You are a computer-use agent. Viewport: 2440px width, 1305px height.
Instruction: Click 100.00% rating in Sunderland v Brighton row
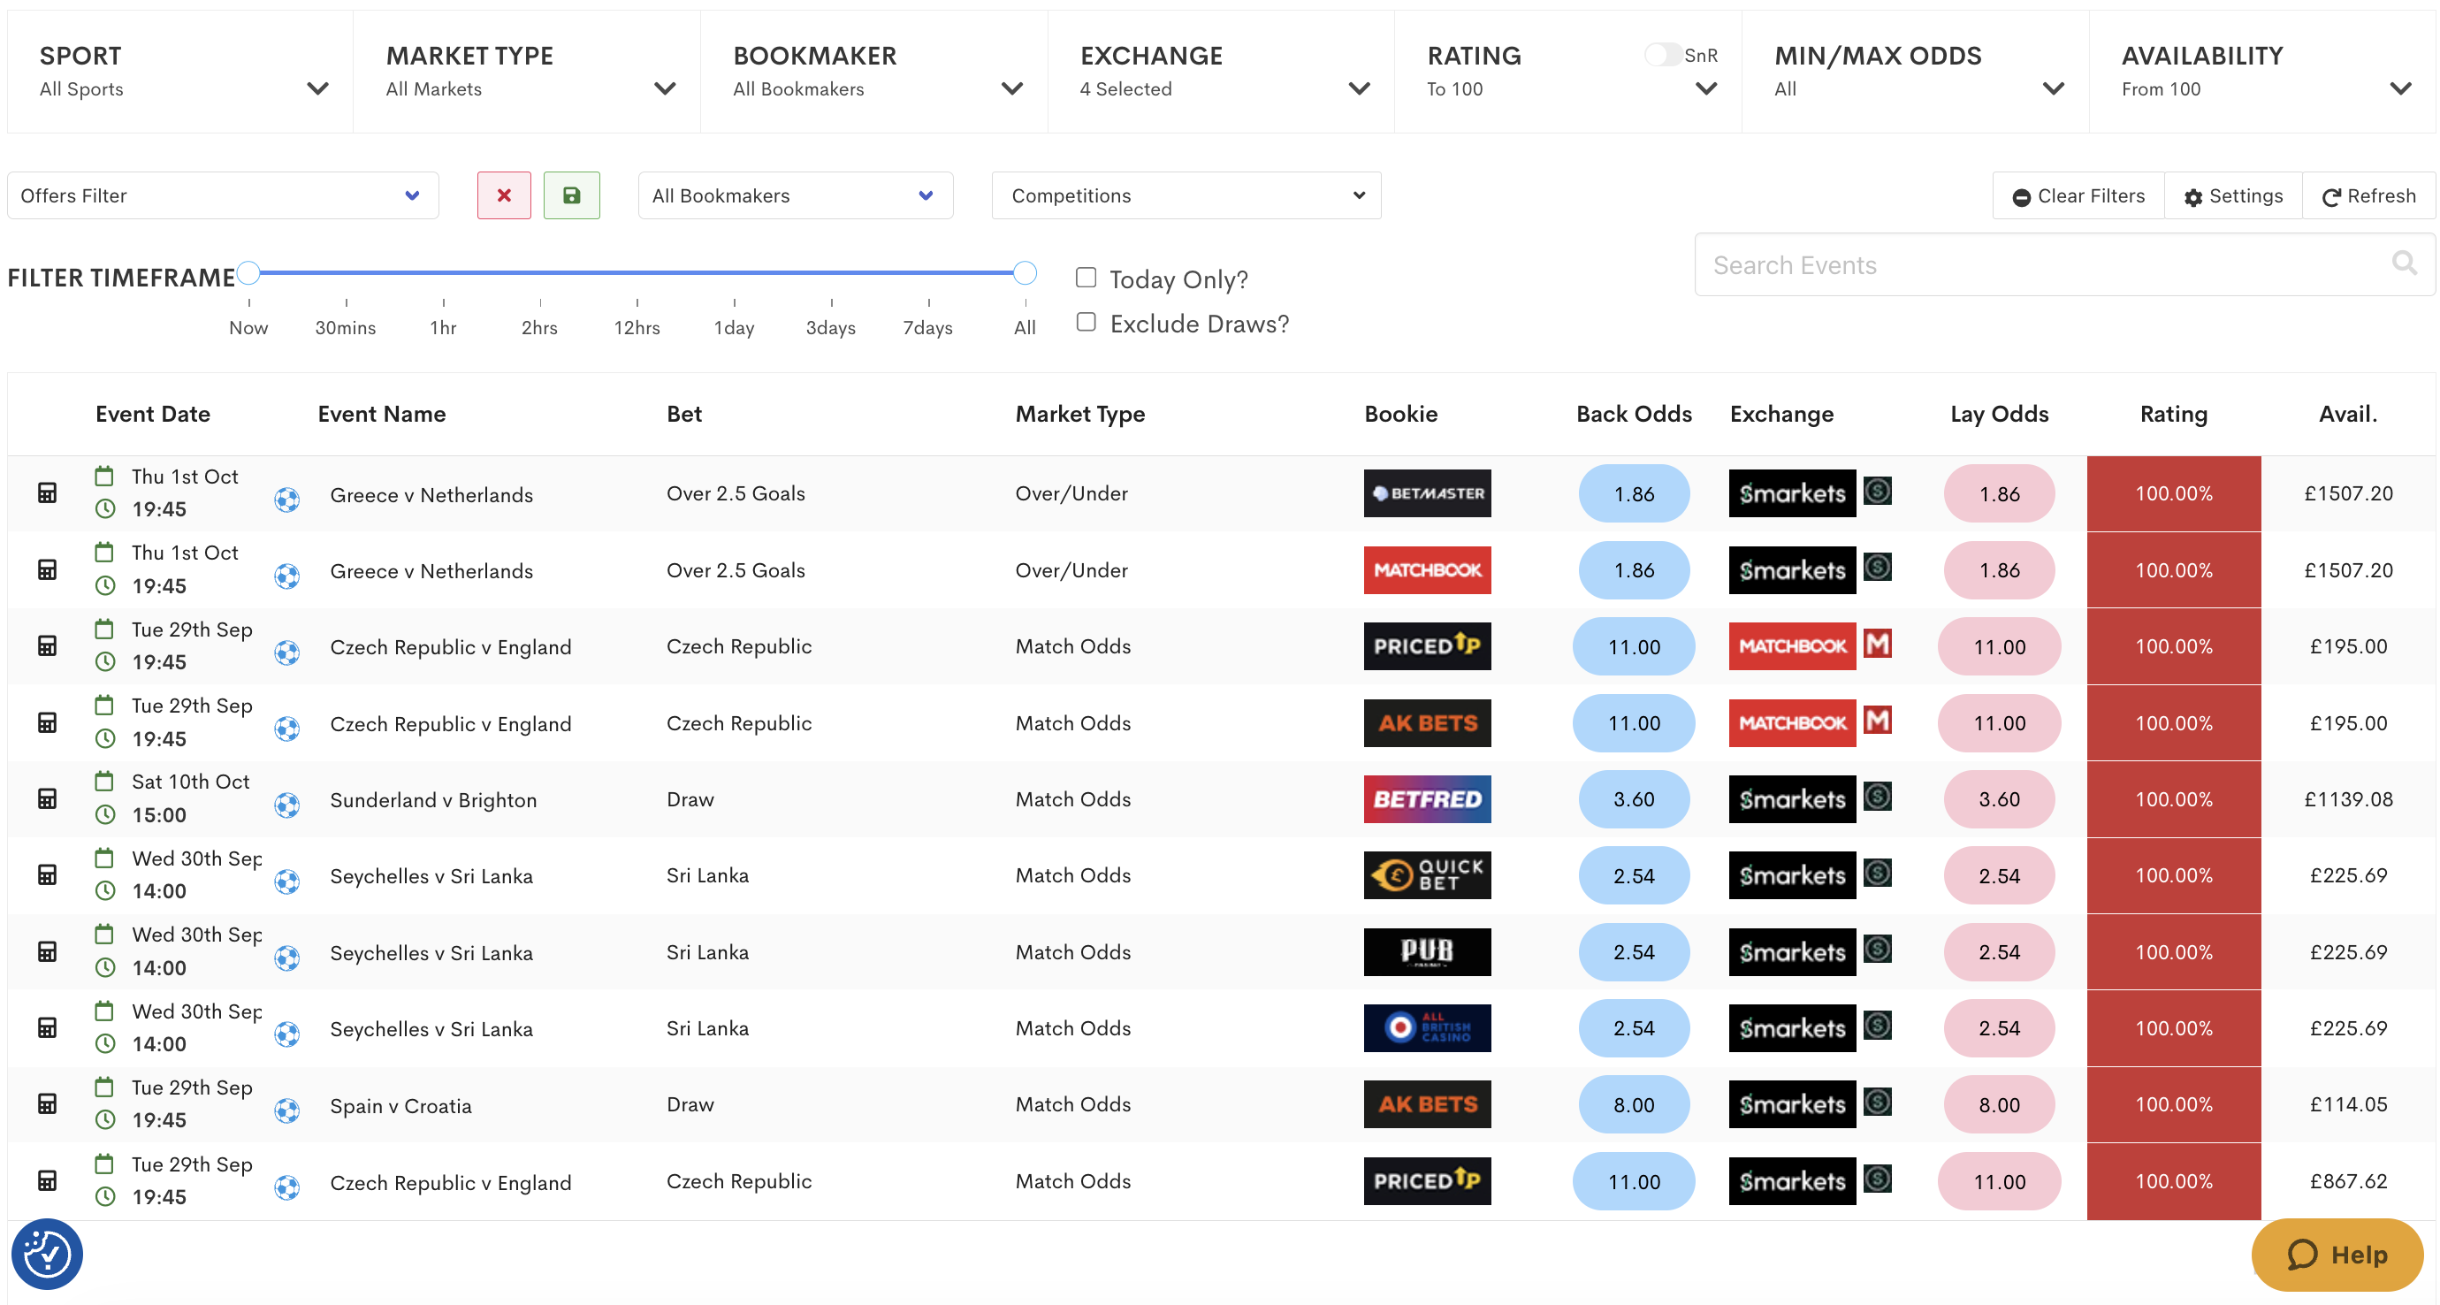pos(2173,798)
